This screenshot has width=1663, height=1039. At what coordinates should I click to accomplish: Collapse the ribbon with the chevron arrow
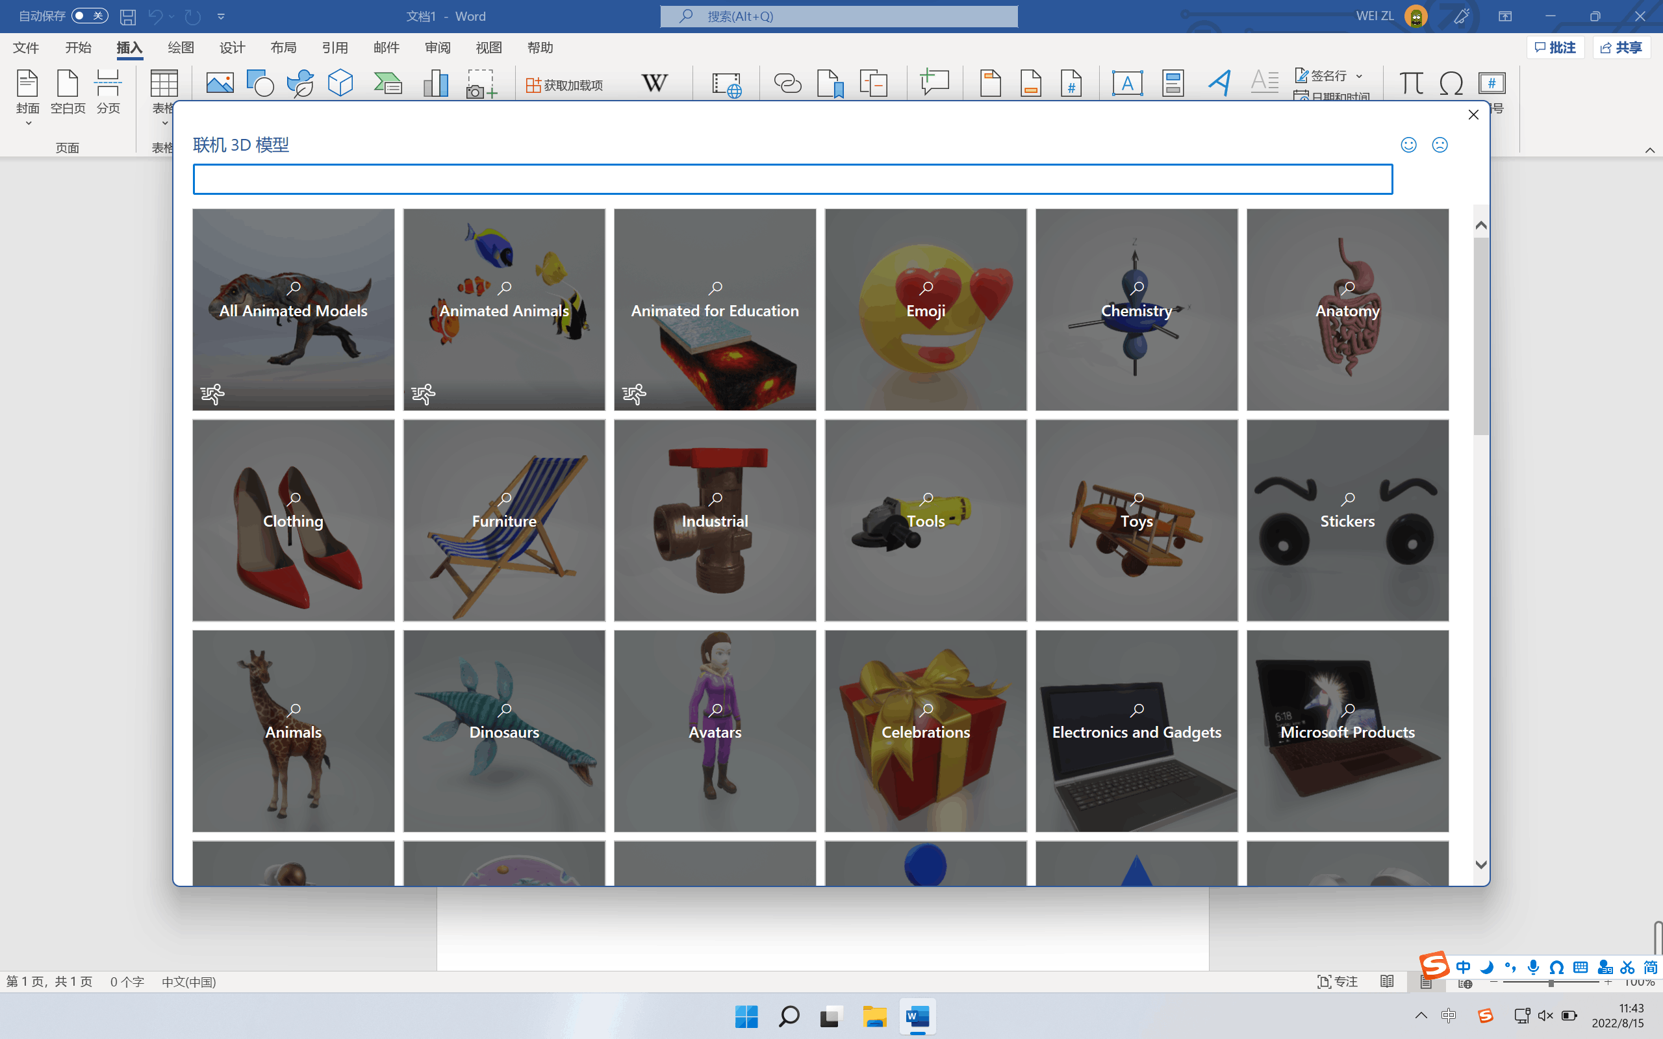[x=1649, y=151]
